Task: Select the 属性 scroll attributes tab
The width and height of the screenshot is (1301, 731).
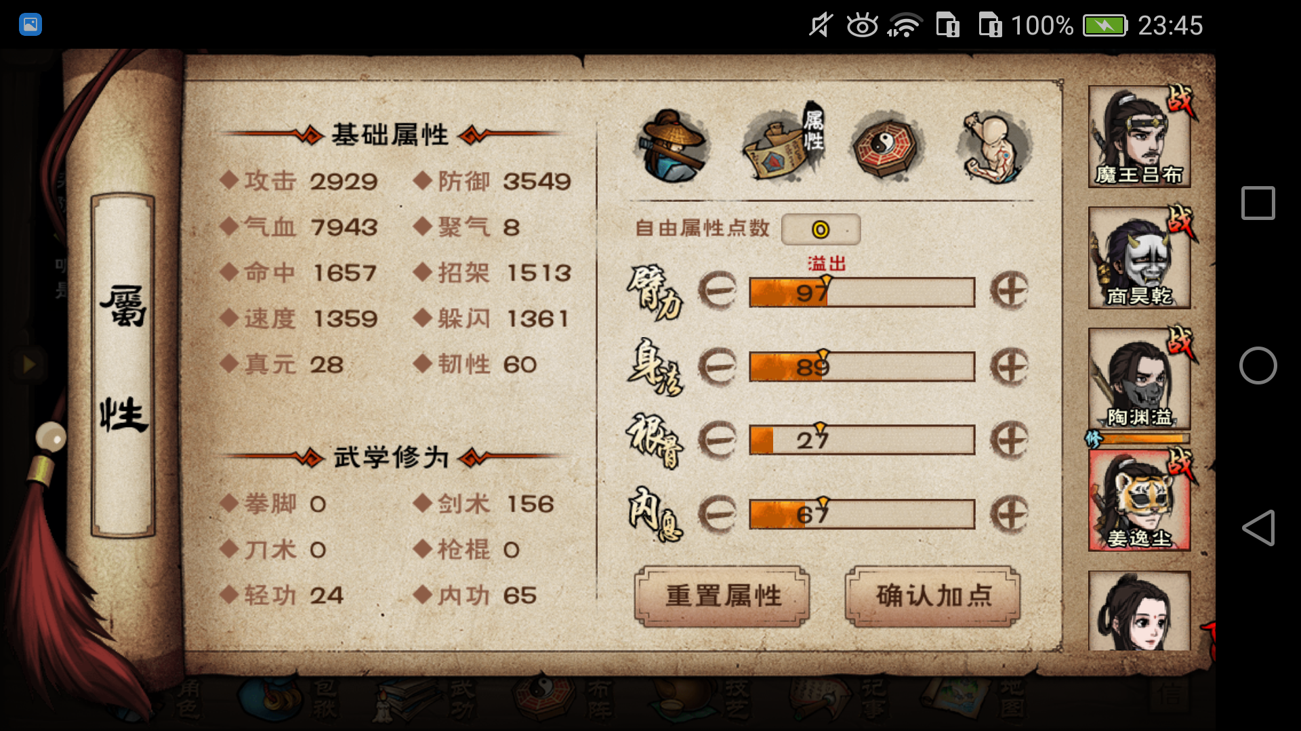Action: (x=784, y=143)
